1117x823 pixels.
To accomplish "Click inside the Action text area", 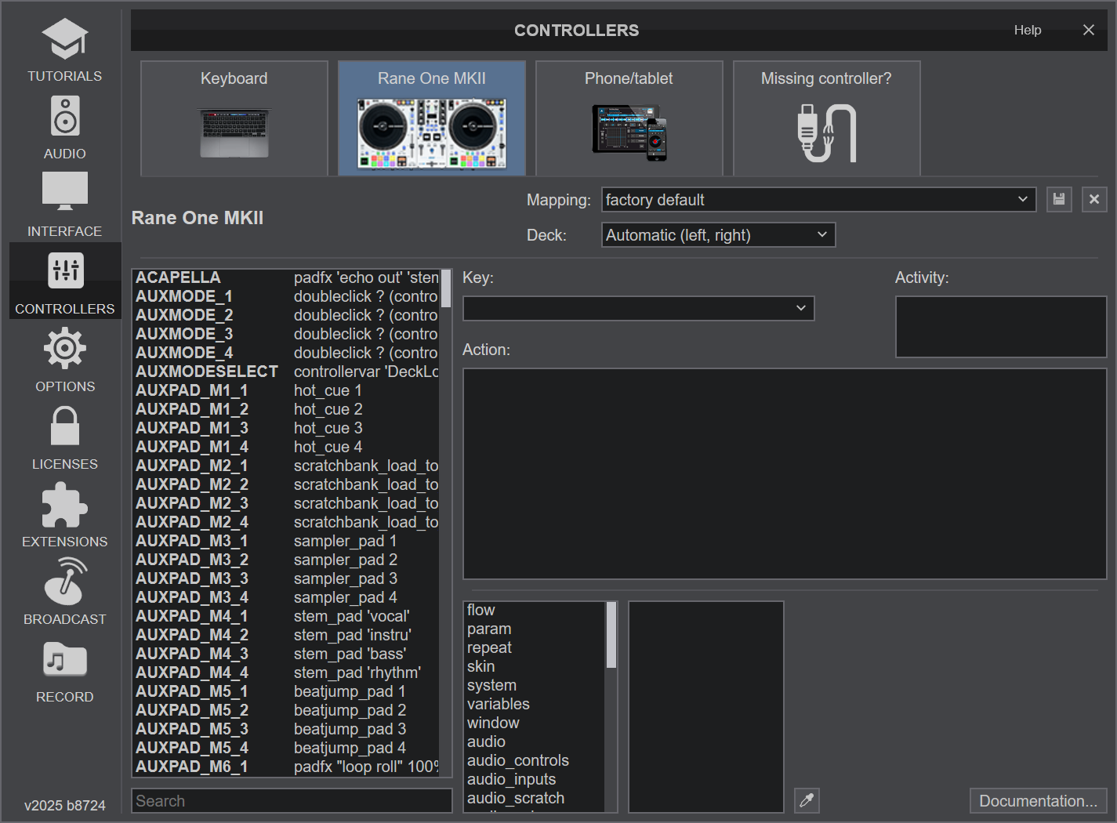I will 785,474.
